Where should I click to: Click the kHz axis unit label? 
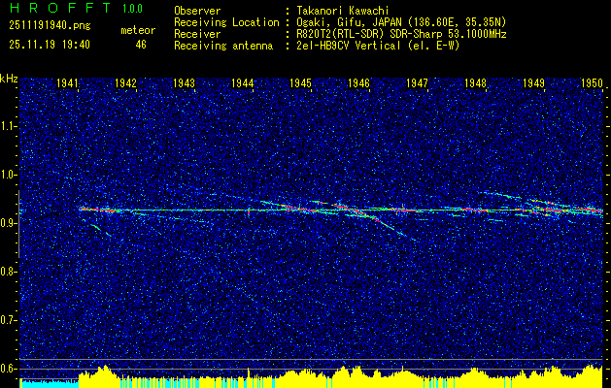(9, 79)
